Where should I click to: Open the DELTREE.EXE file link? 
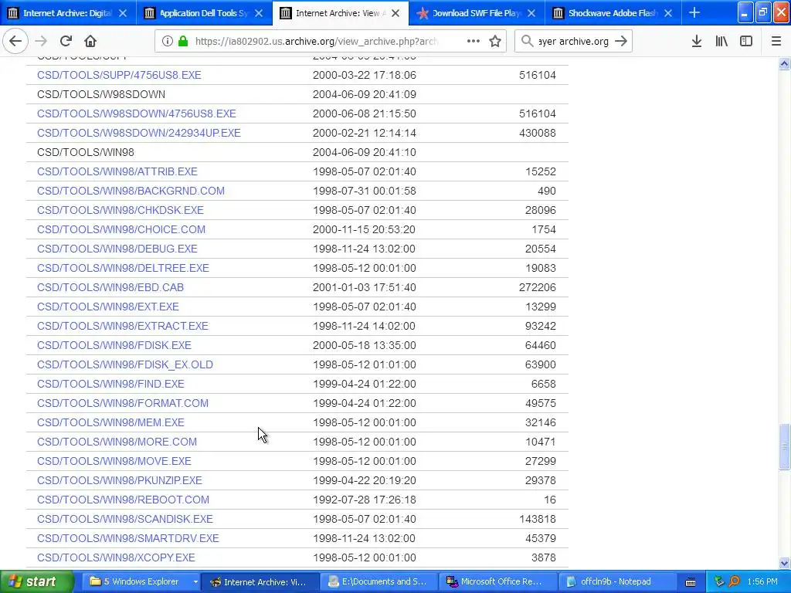(123, 268)
